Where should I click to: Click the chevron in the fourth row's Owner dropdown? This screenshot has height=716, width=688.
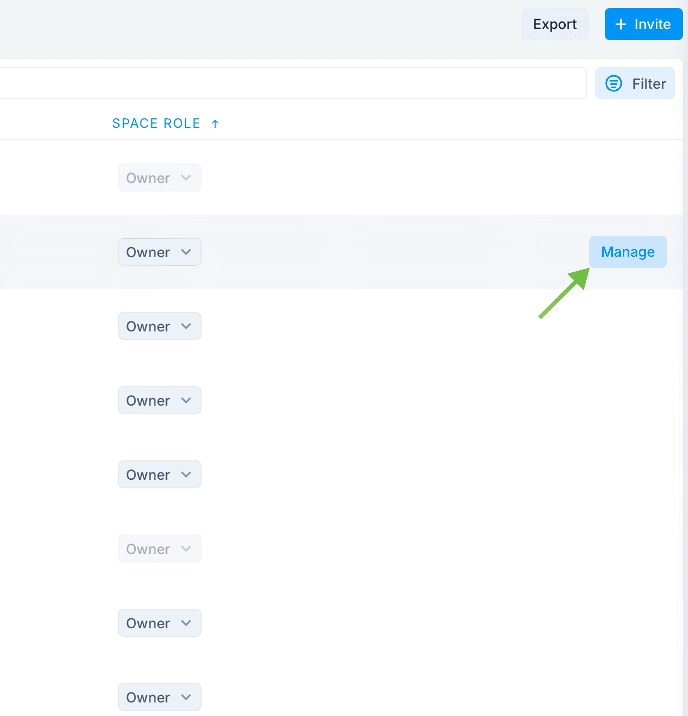[186, 400]
